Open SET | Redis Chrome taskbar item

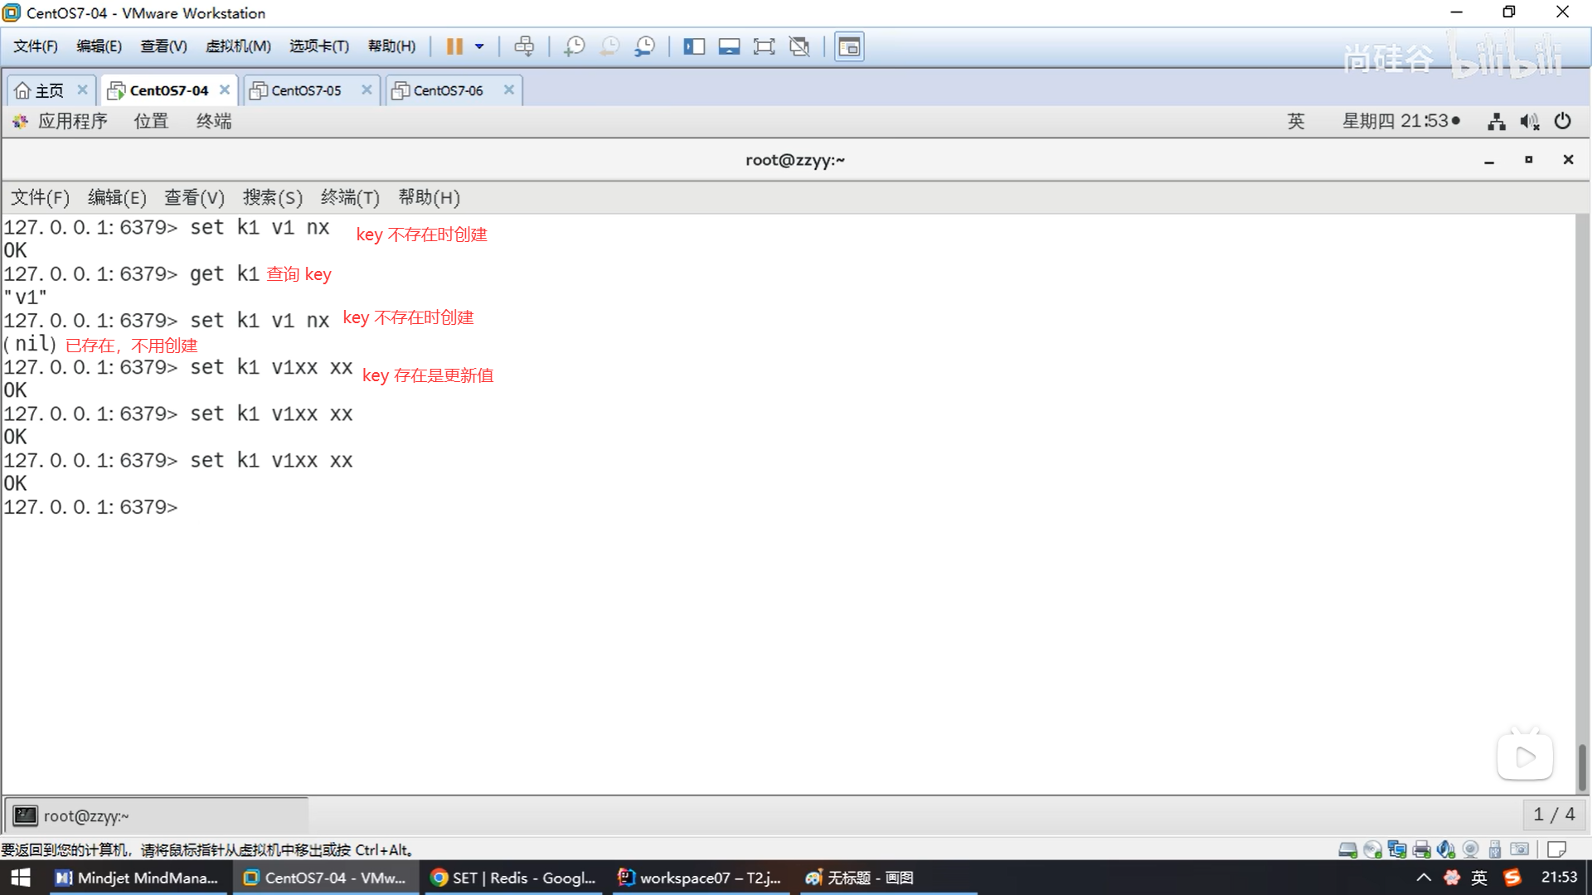pyautogui.click(x=514, y=878)
